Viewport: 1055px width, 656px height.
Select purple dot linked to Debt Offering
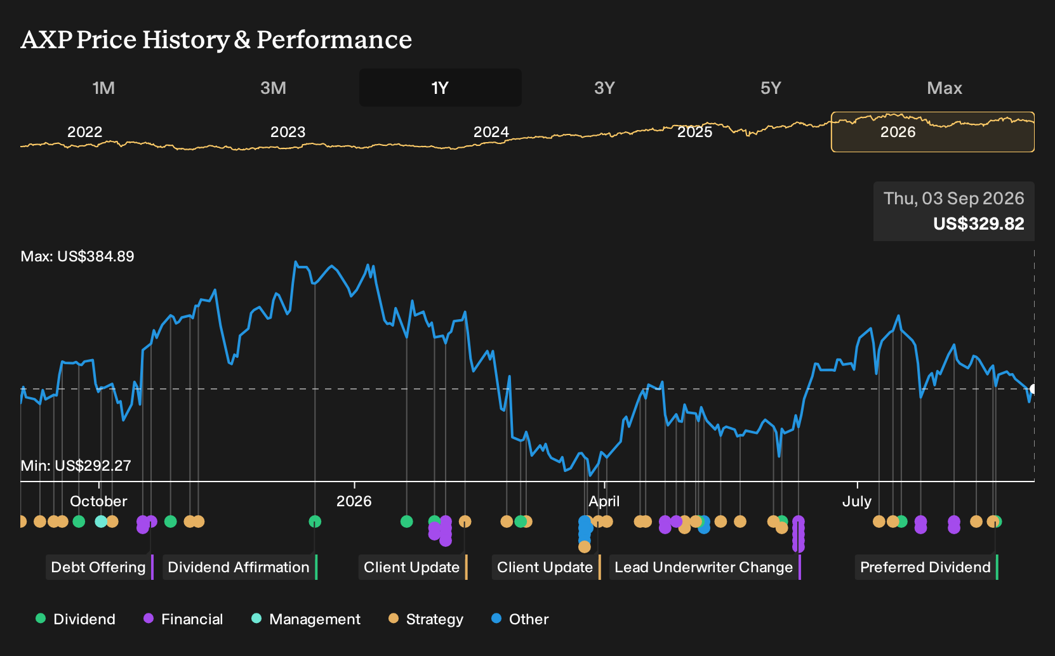pos(151,522)
